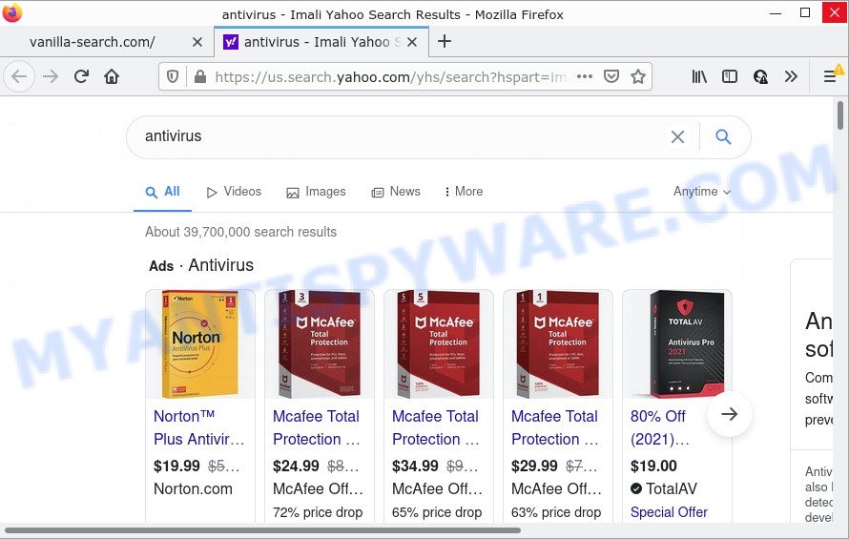Toggle the sidebar view
The width and height of the screenshot is (849, 539).
click(x=730, y=77)
